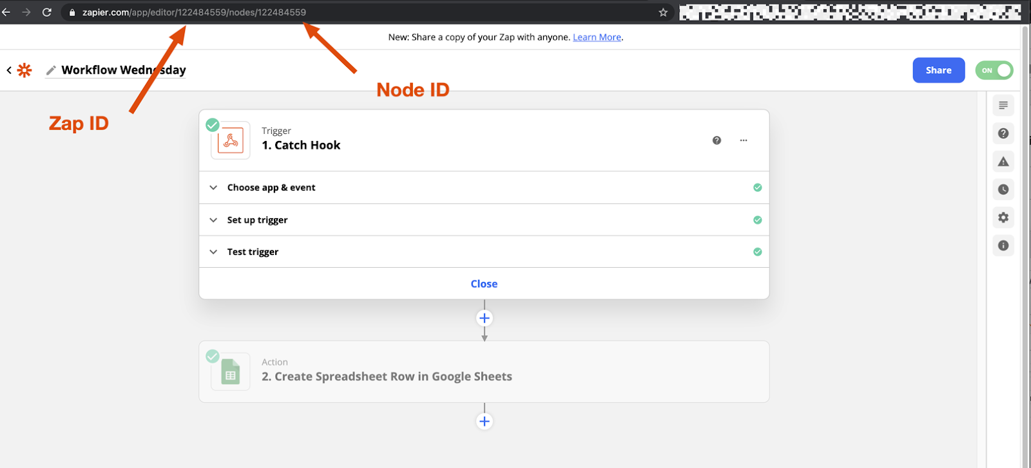Screen dimensions: 1031x468
Task: Open the Zap outline notes sidebar icon
Action: [1003, 105]
